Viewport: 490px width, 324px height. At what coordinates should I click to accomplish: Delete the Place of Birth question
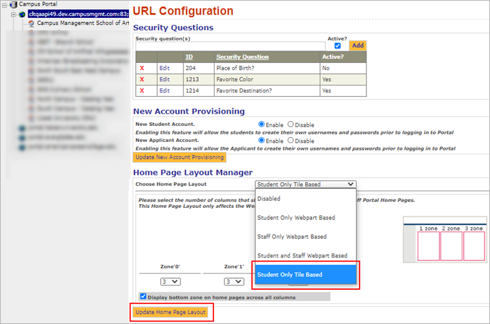pos(142,68)
